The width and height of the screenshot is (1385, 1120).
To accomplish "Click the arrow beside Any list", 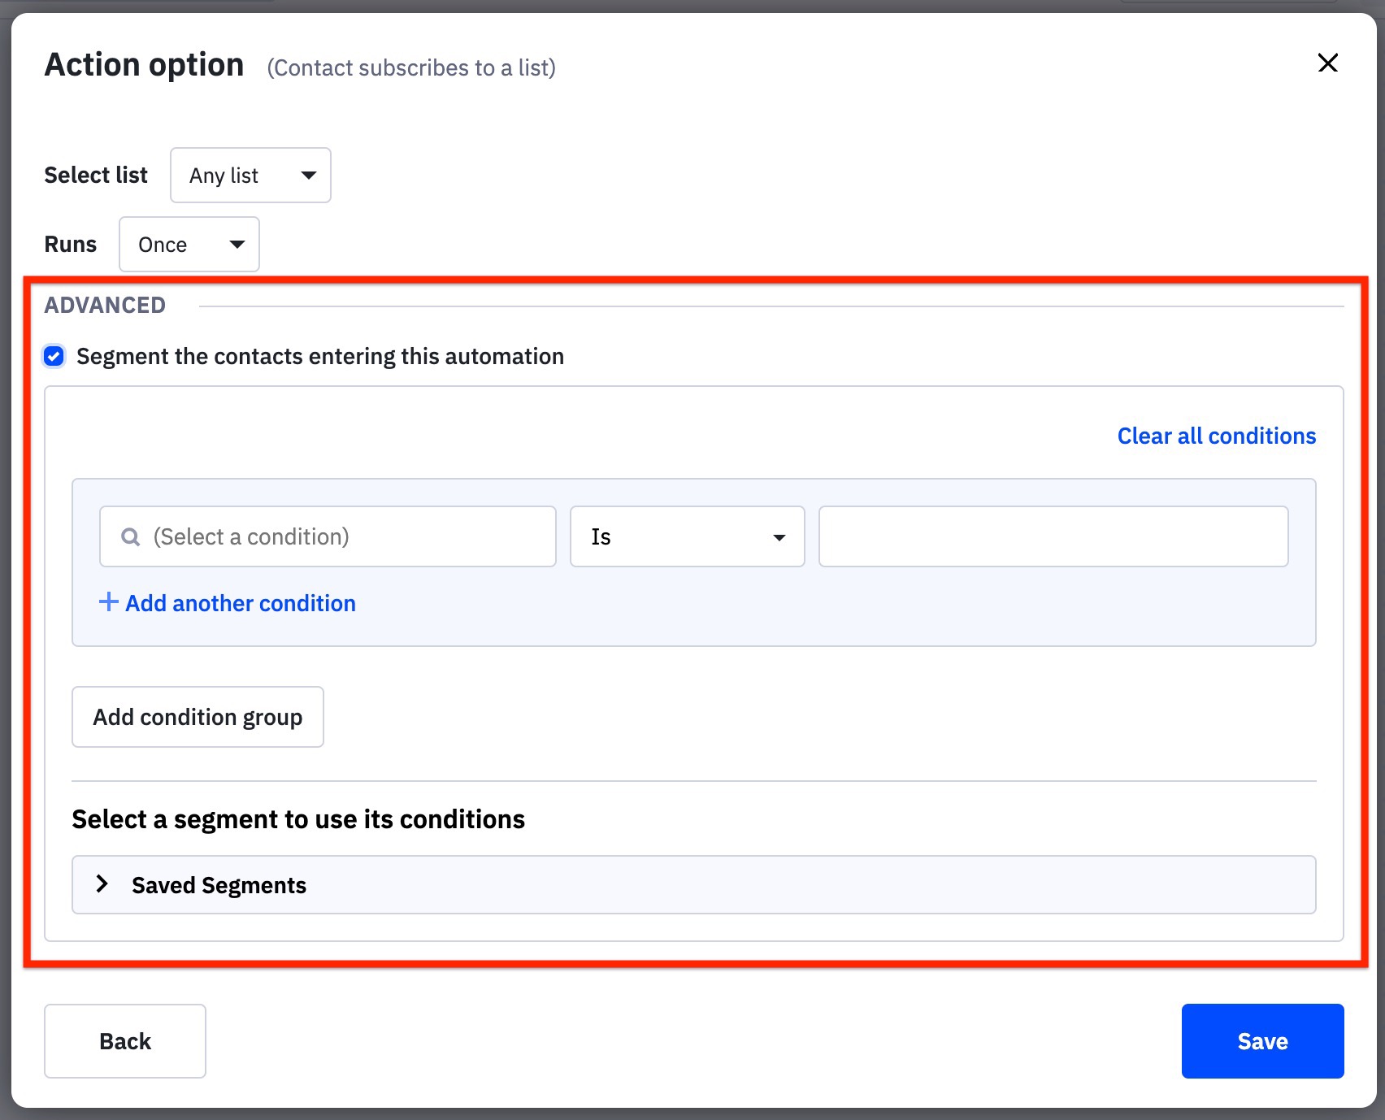I will [x=308, y=176].
